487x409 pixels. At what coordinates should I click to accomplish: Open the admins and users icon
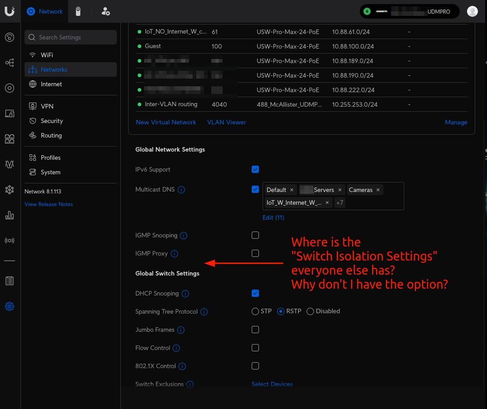pos(105,11)
